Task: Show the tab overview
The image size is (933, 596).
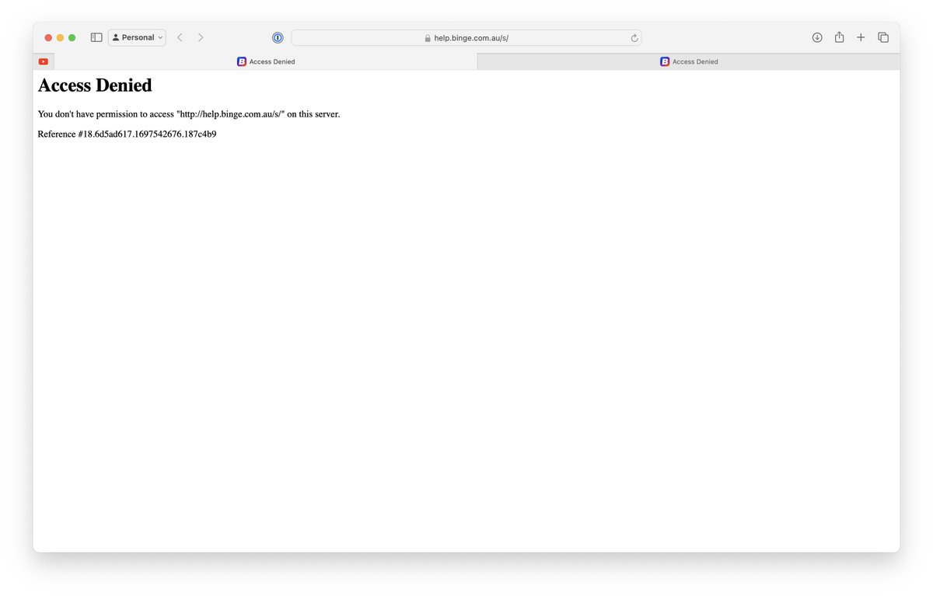Action: pos(883,37)
